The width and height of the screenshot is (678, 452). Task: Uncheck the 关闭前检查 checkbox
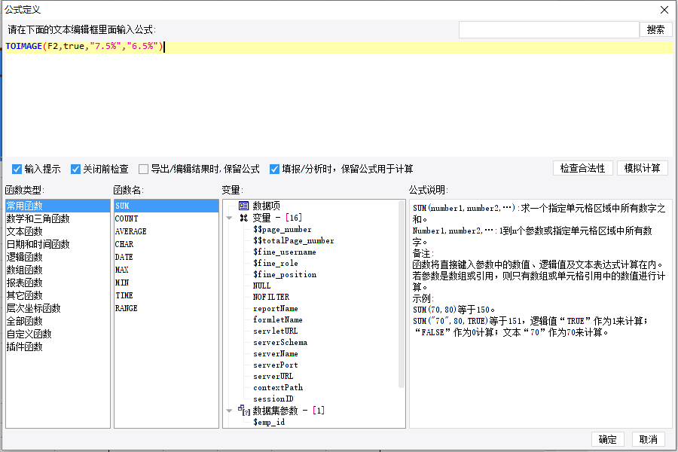(x=75, y=169)
